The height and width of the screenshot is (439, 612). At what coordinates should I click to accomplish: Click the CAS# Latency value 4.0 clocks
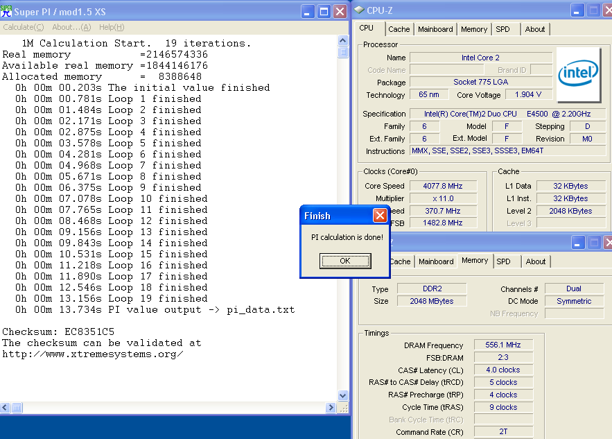[503, 370]
